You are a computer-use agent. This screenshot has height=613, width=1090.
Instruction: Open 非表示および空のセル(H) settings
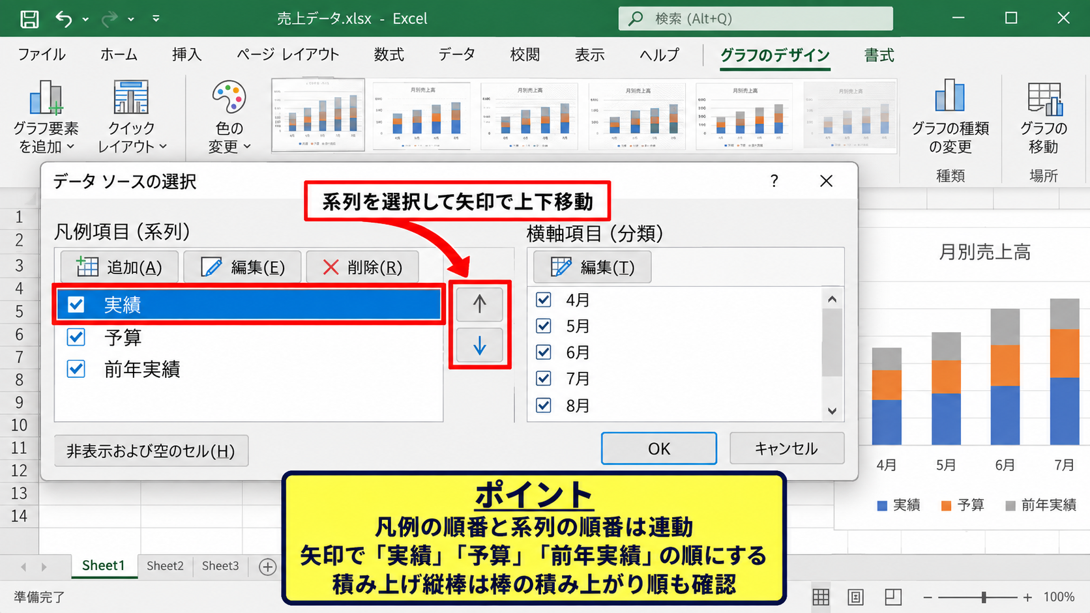[151, 451]
